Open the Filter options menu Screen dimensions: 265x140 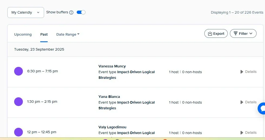pos(243,33)
